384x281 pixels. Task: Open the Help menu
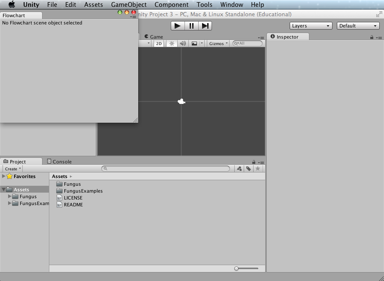[257, 5]
